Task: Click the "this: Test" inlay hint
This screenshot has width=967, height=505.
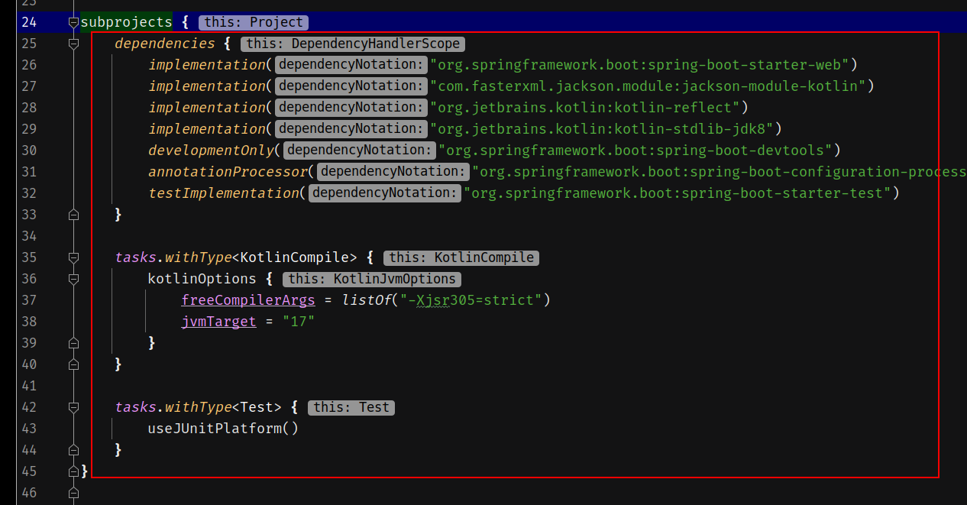Action: coord(351,407)
